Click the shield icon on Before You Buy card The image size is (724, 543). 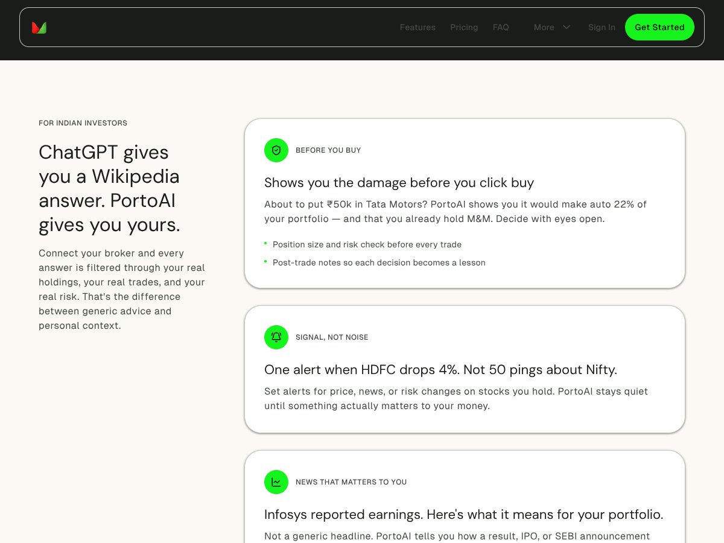pos(276,150)
